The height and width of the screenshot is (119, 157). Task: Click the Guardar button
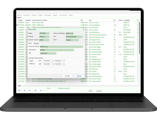(x=79, y=76)
